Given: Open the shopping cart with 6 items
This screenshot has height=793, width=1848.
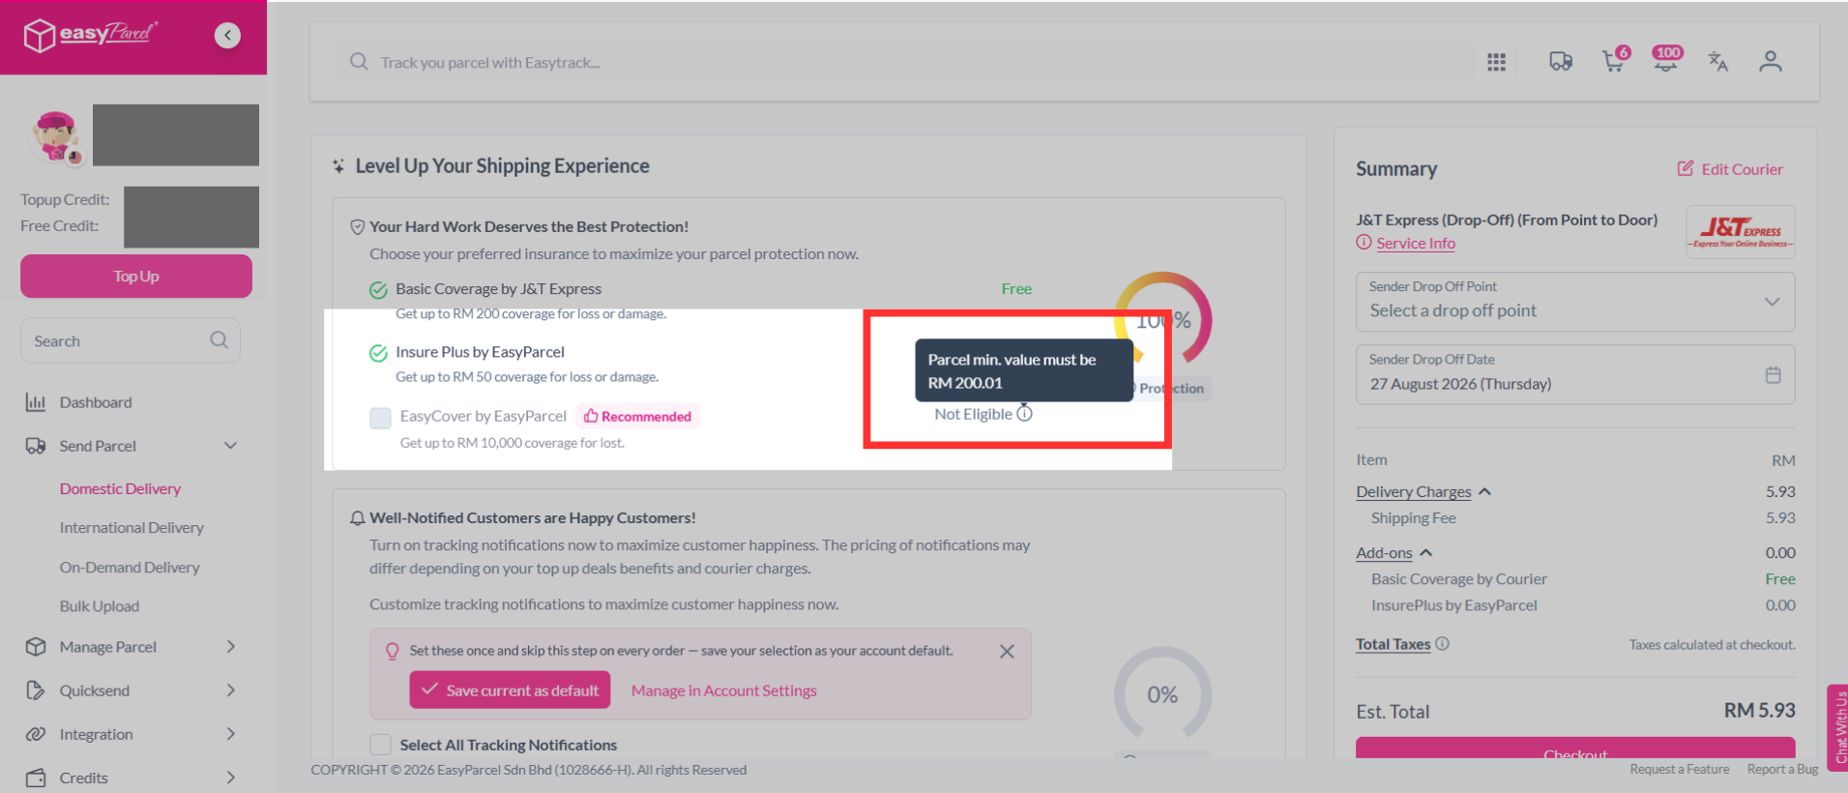Looking at the screenshot, I should [x=1614, y=60].
